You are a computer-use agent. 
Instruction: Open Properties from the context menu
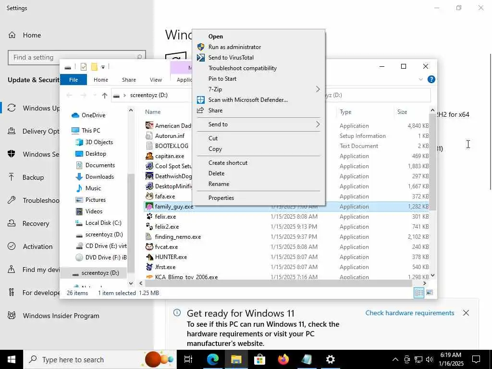[x=258, y=198]
